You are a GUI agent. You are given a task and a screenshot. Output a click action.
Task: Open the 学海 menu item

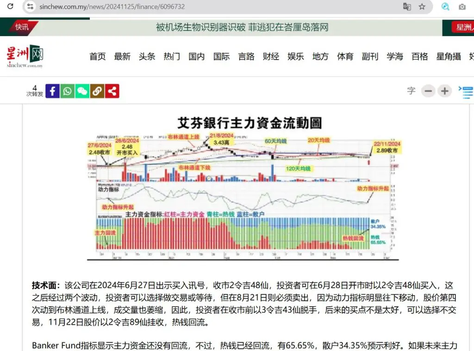(395, 56)
